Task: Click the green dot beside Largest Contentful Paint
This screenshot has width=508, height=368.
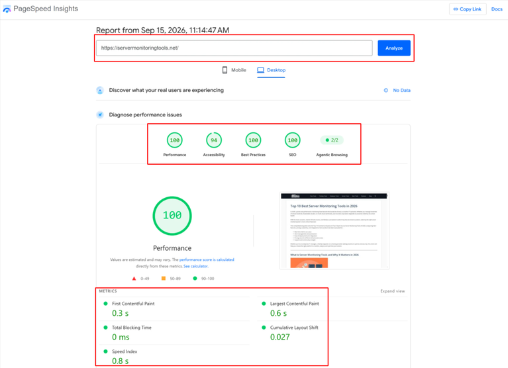Action: point(264,304)
